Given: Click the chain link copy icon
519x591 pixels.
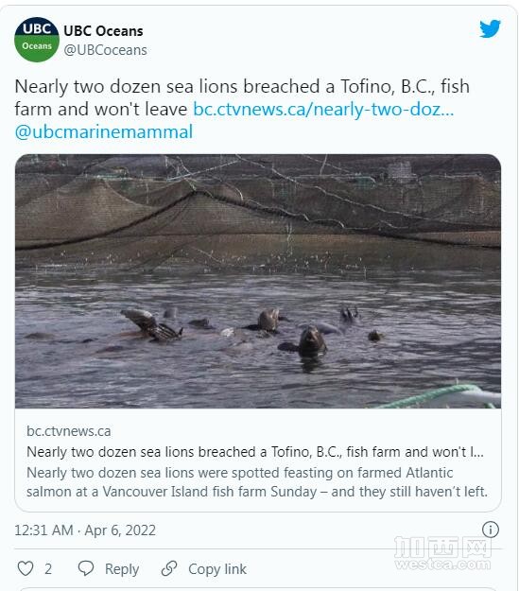Looking at the screenshot, I should pyautogui.click(x=169, y=568).
